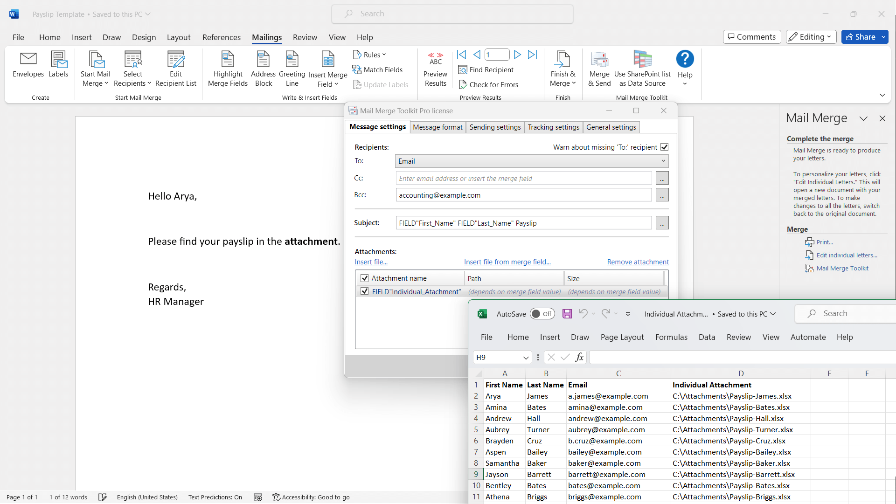
Task: Open the References ribbon tab
Action: coord(222,37)
